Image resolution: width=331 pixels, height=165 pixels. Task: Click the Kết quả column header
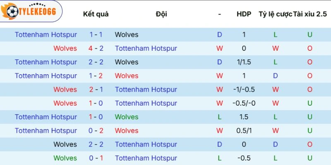click(x=96, y=14)
